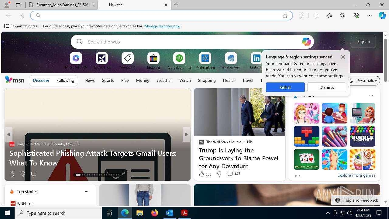Open Bubble Shooter game thumbnail

pyautogui.click(x=362, y=136)
